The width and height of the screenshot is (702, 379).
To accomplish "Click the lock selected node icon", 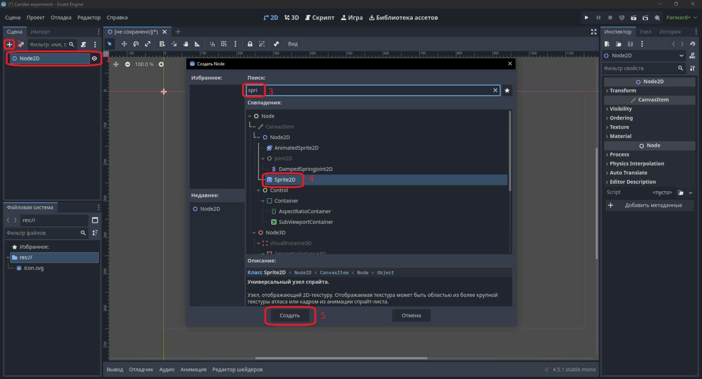I will (x=250, y=44).
